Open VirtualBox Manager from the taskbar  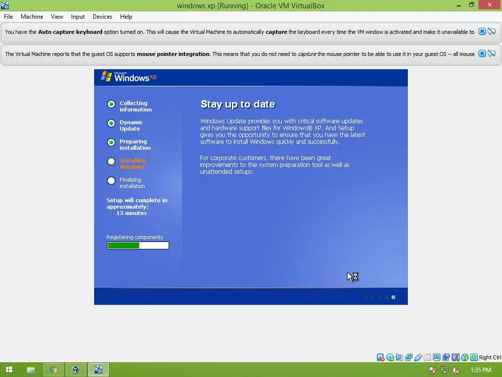[x=75, y=370]
